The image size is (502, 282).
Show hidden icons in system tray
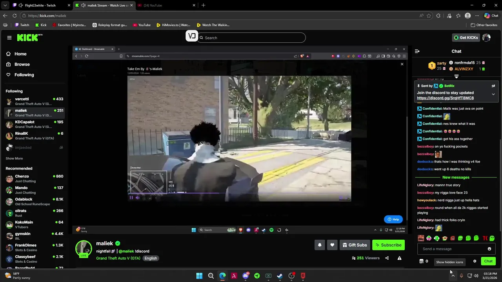click(453, 276)
